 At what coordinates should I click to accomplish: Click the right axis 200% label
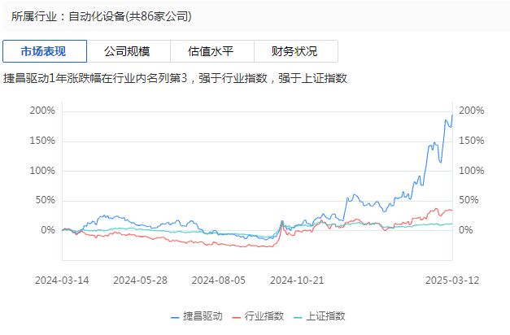pos(472,111)
